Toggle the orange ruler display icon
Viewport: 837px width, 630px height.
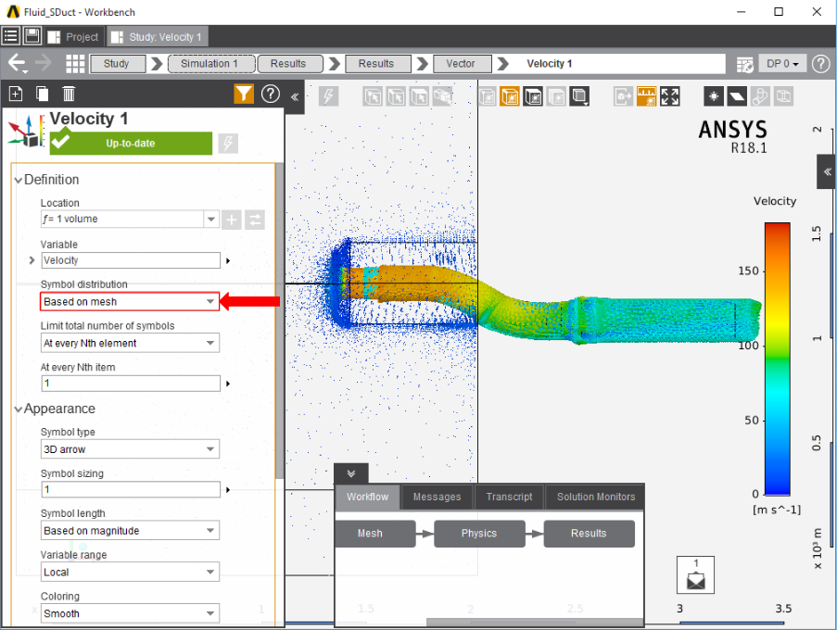(x=646, y=96)
